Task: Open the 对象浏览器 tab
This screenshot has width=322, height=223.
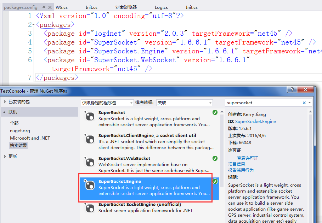Action: (x=126, y=7)
